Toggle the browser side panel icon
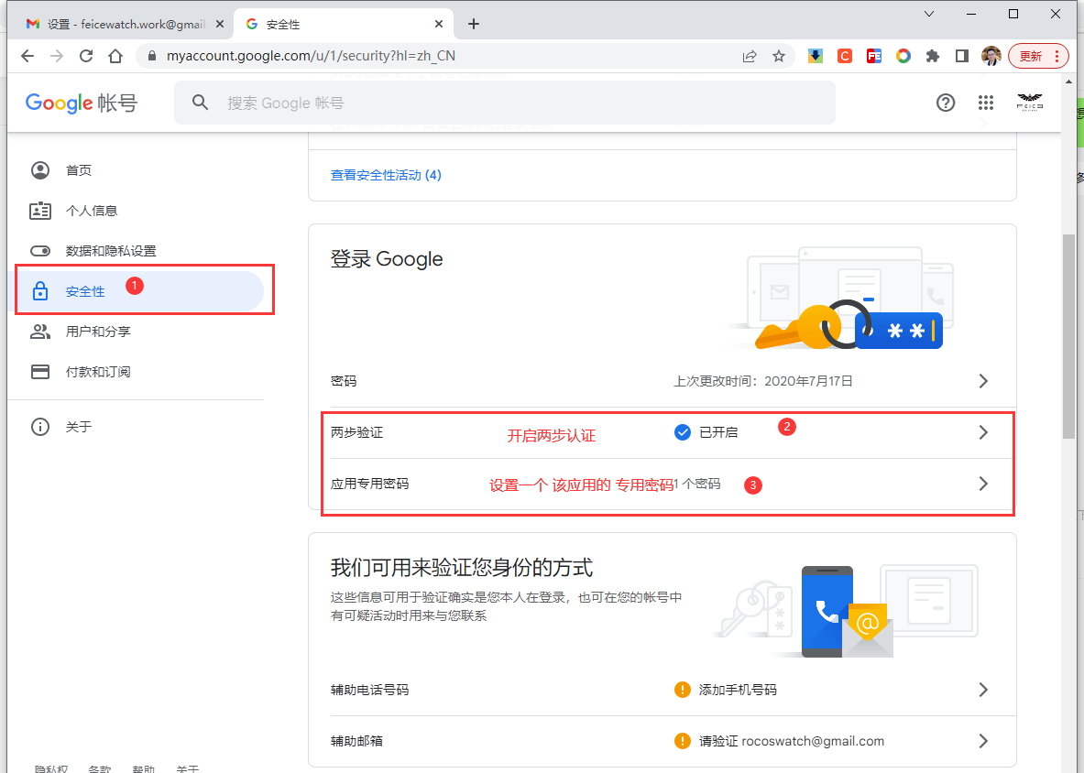1084x773 pixels. click(961, 56)
